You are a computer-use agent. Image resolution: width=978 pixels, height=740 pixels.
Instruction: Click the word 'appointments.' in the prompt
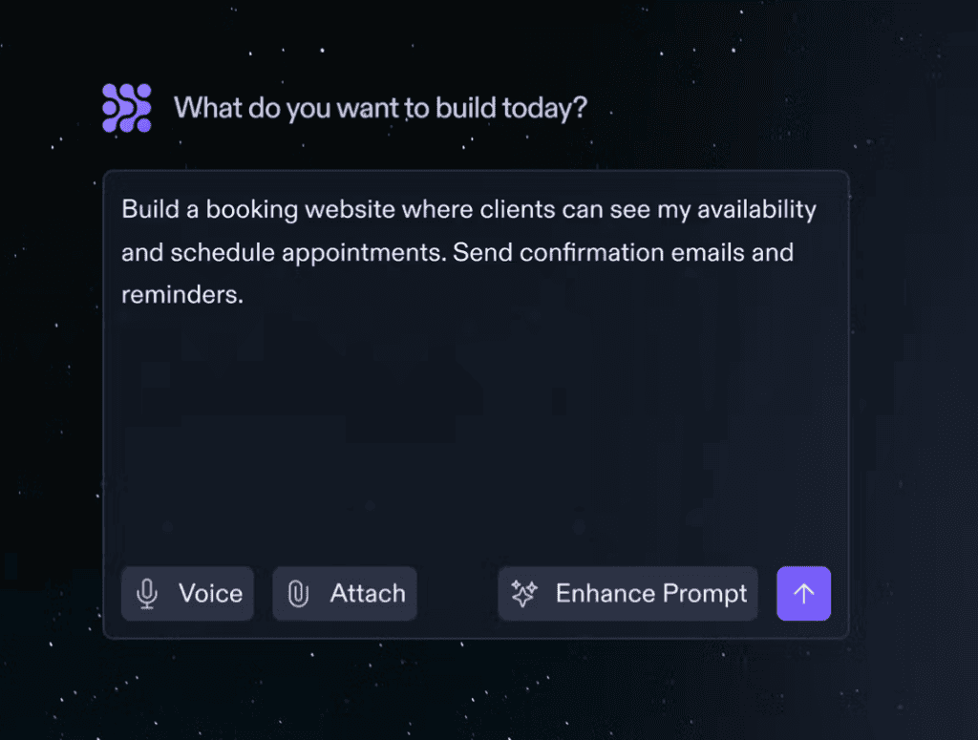(364, 253)
